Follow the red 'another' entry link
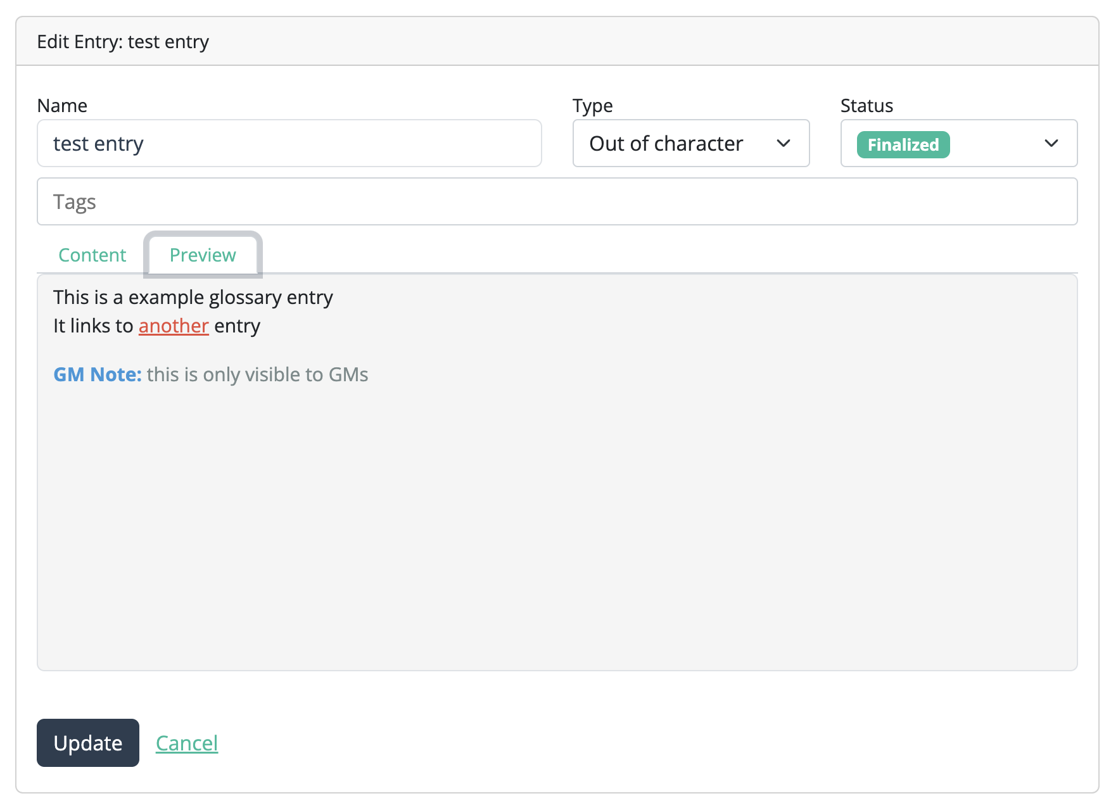This screenshot has height=803, width=1111. click(x=174, y=326)
